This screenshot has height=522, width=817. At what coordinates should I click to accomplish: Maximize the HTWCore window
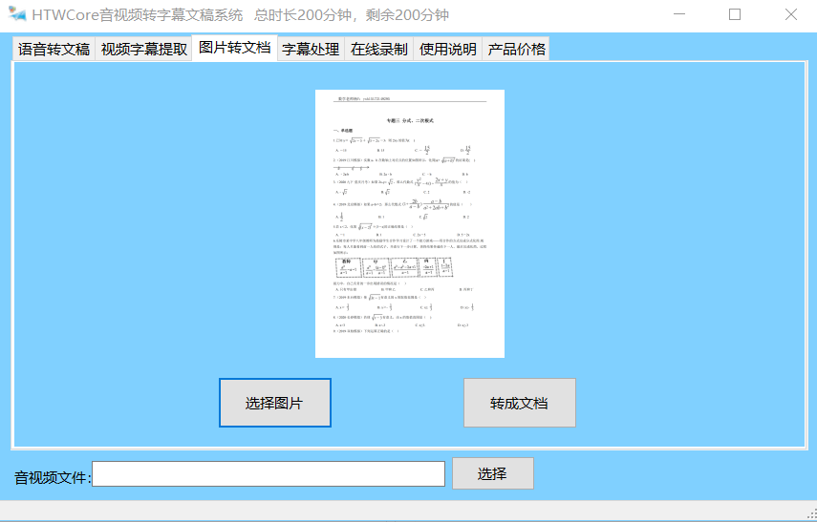(735, 15)
